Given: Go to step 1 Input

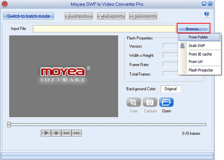Looking at the screenshot, I should (79, 16).
